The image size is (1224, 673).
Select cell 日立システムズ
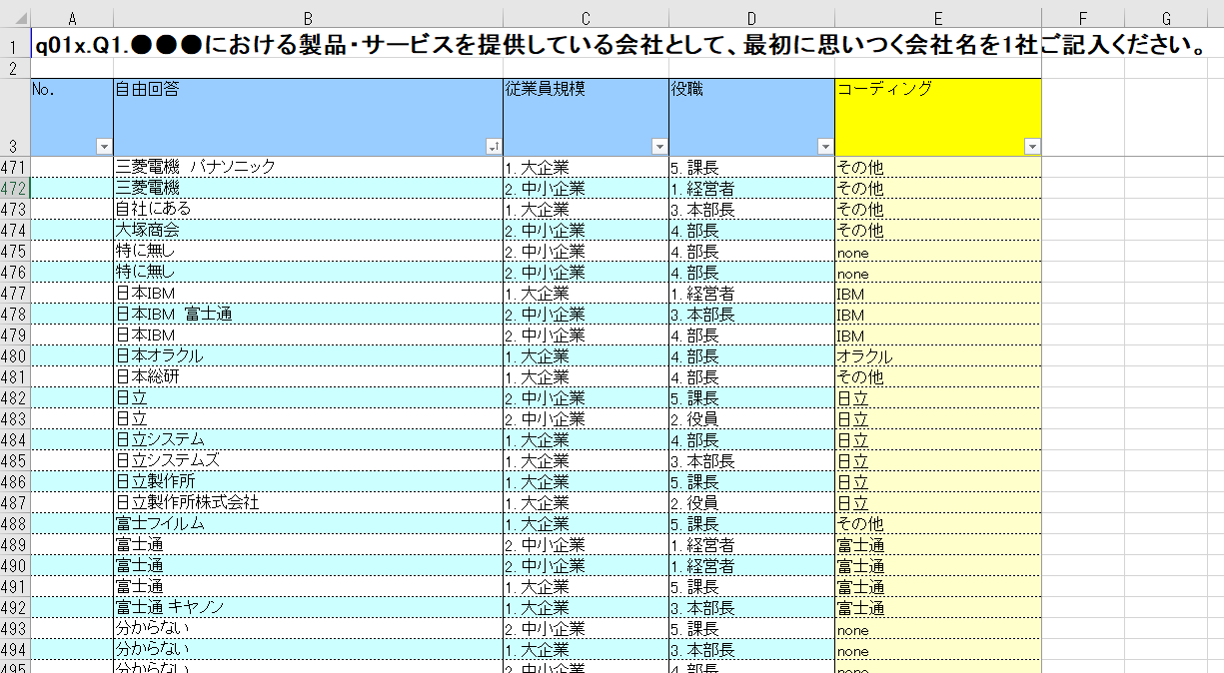point(308,460)
